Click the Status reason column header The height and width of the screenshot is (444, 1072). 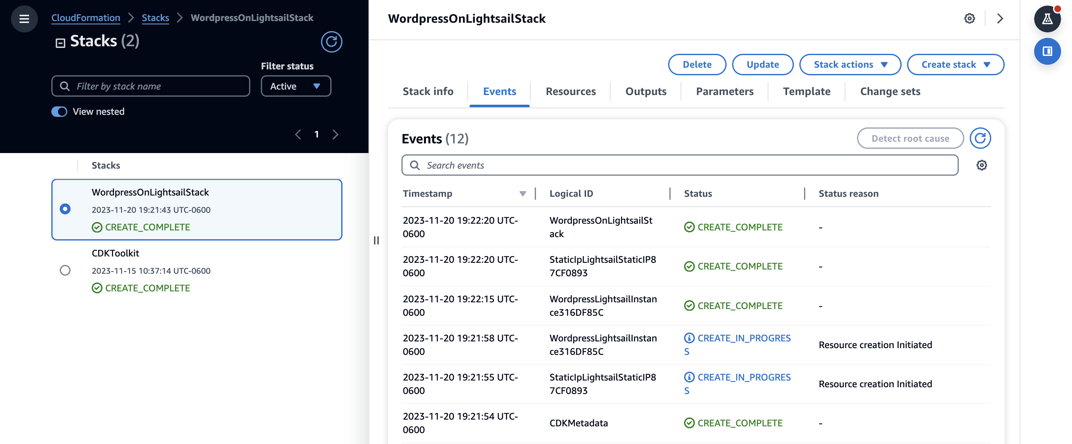tap(848, 193)
